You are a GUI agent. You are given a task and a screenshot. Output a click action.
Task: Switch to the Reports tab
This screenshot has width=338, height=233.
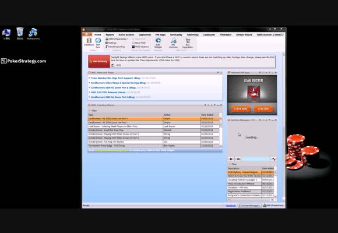[x=110, y=34]
